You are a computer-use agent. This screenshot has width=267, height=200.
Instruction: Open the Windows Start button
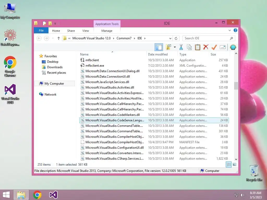(x=6, y=195)
